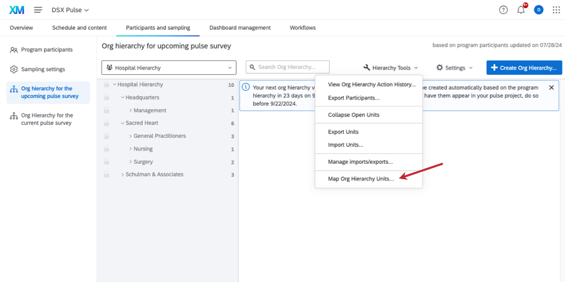The image size is (565, 282).
Task: Open the Hospital Hierarchy dropdown selector
Action: pyautogui.click(x=169, y=68)
